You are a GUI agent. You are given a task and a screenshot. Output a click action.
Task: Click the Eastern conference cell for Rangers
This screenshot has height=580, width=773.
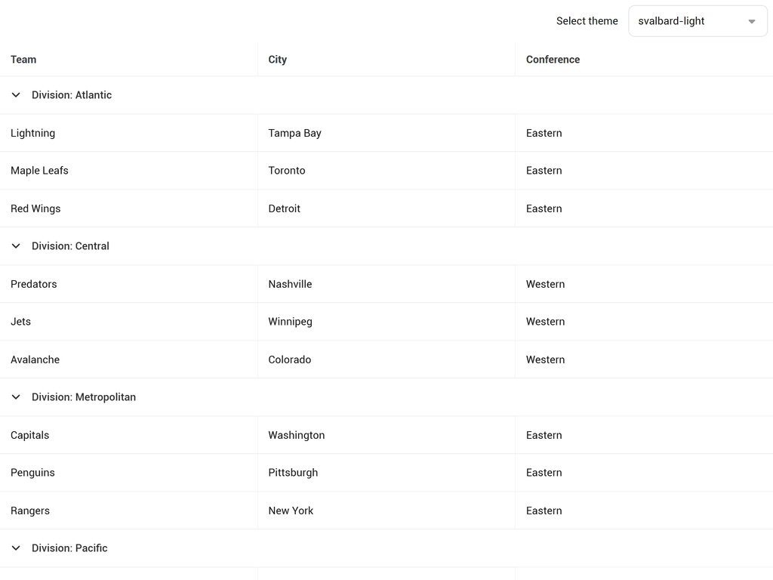544,511
